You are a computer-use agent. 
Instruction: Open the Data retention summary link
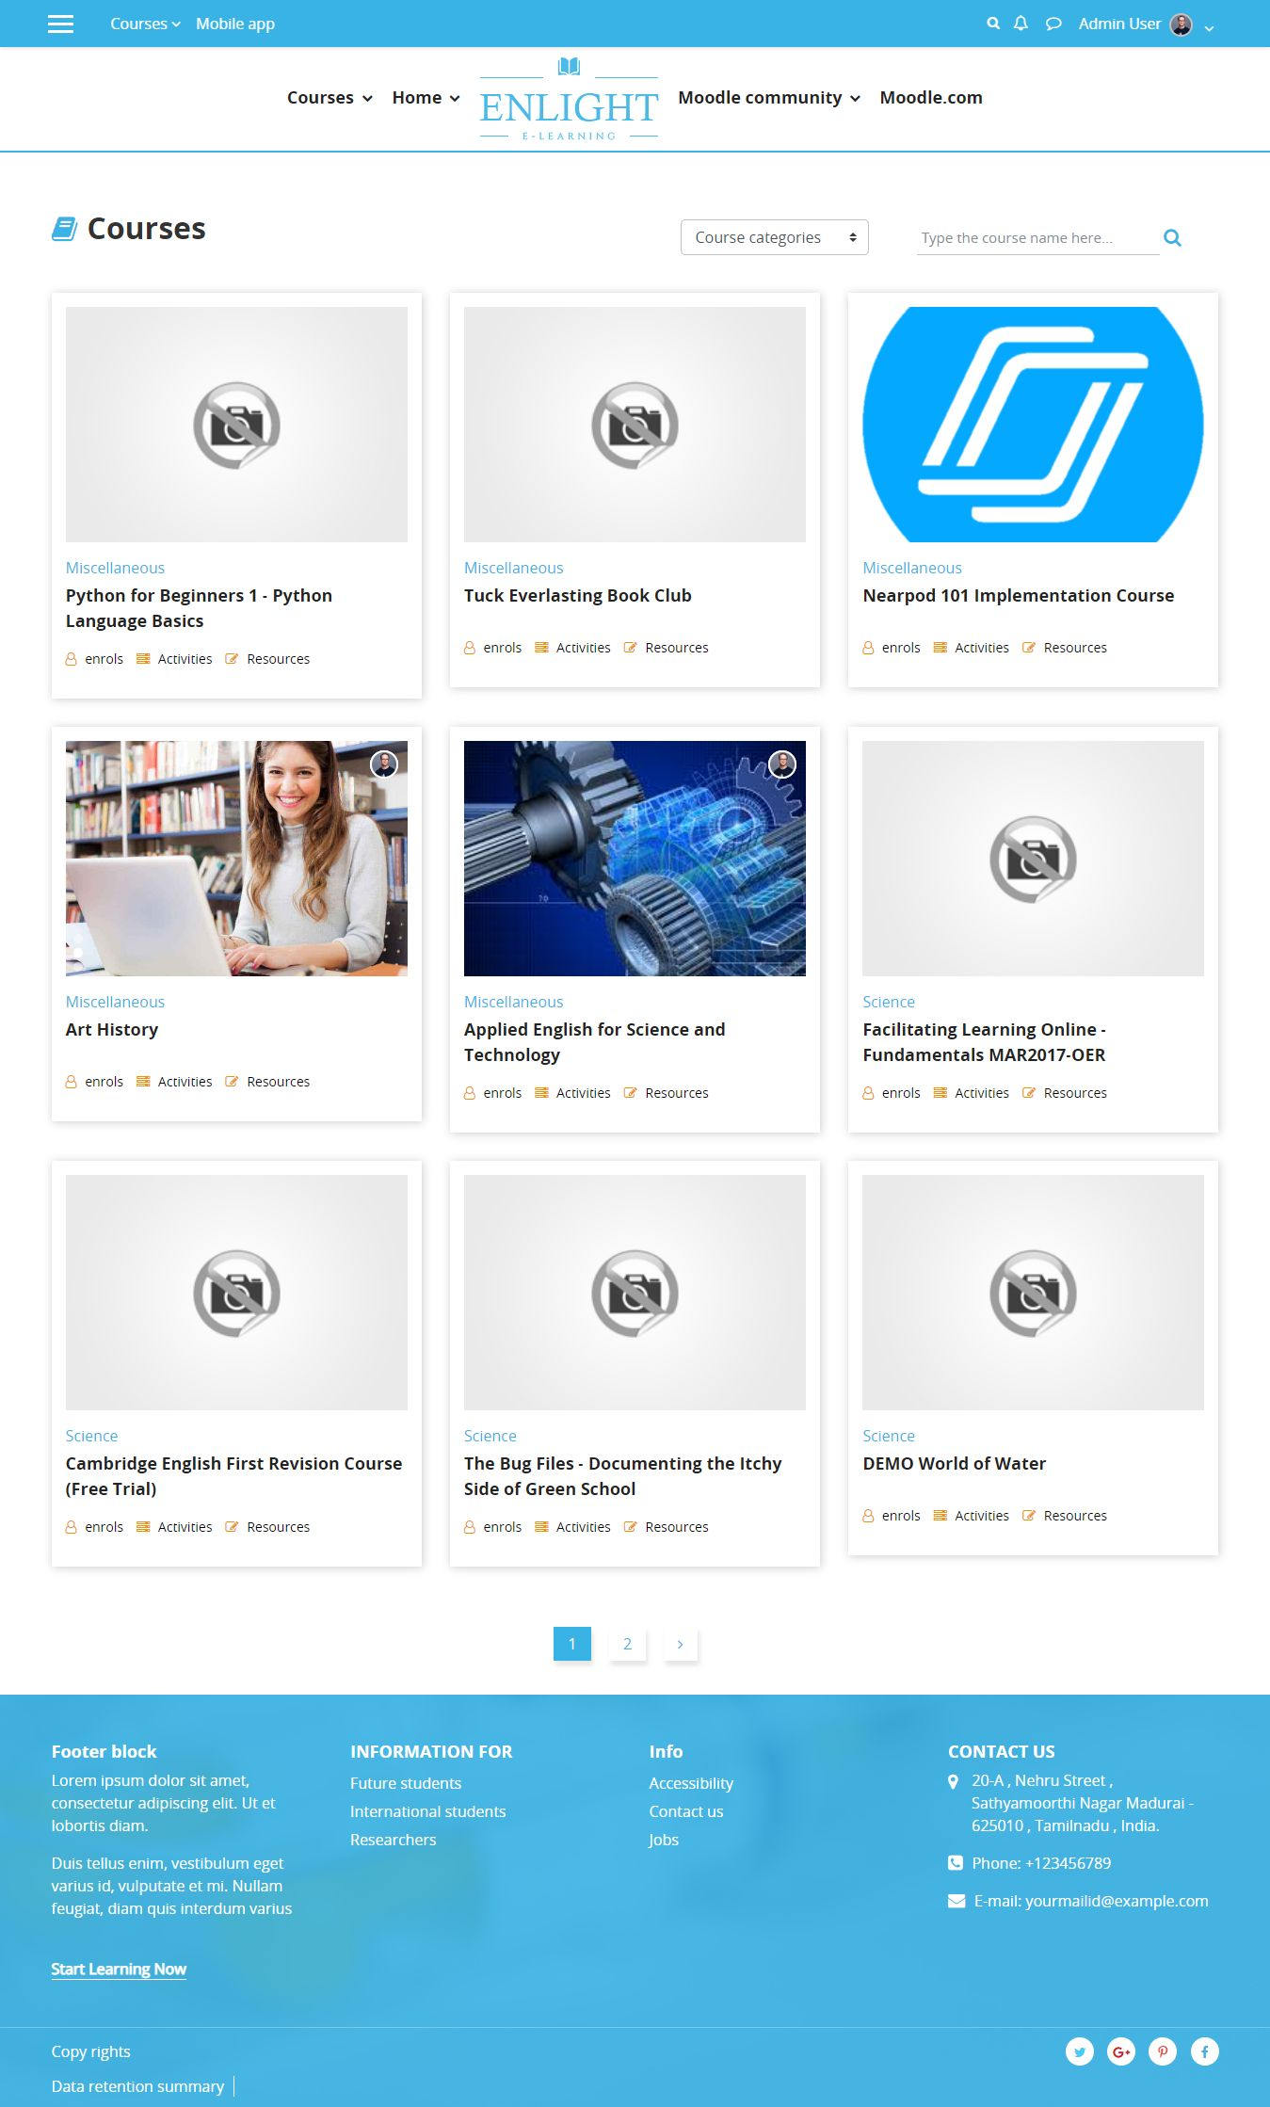click(137, 2086)
